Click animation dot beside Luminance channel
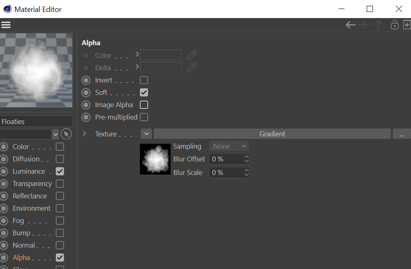 click(4, 171)
